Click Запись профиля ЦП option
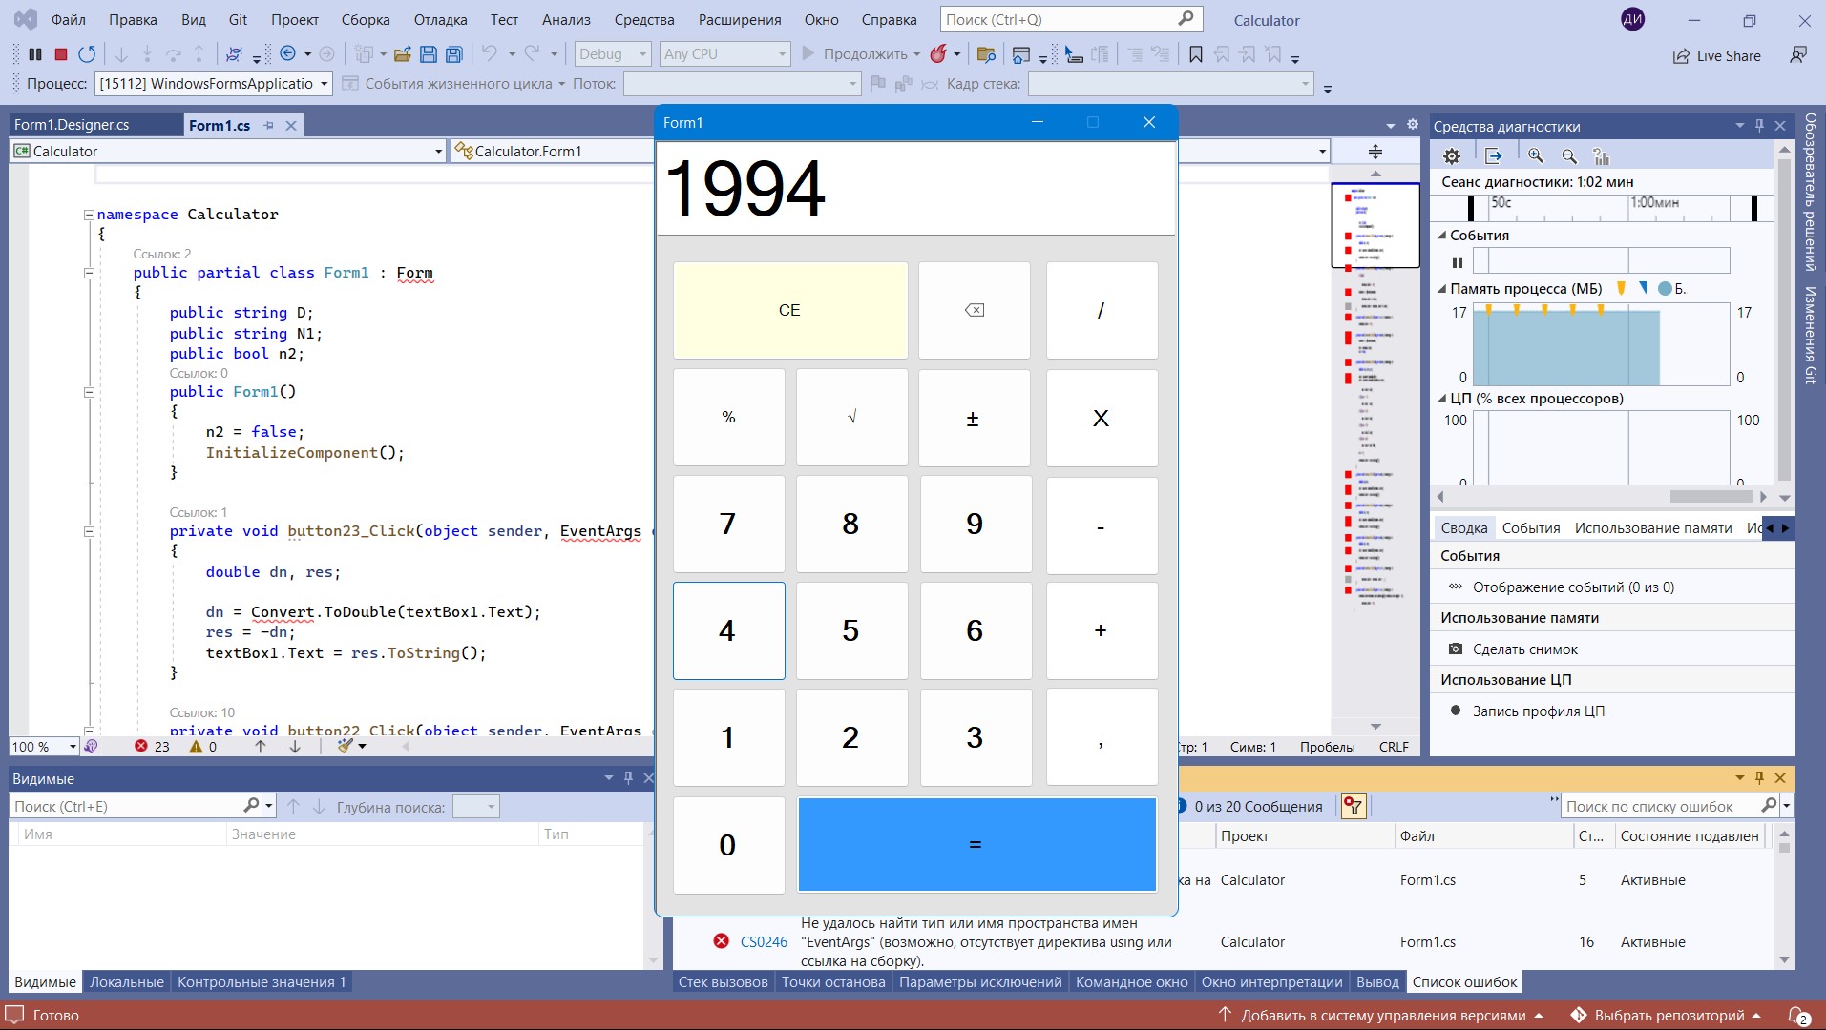 pyautogui.click(x=1538, y=711)
